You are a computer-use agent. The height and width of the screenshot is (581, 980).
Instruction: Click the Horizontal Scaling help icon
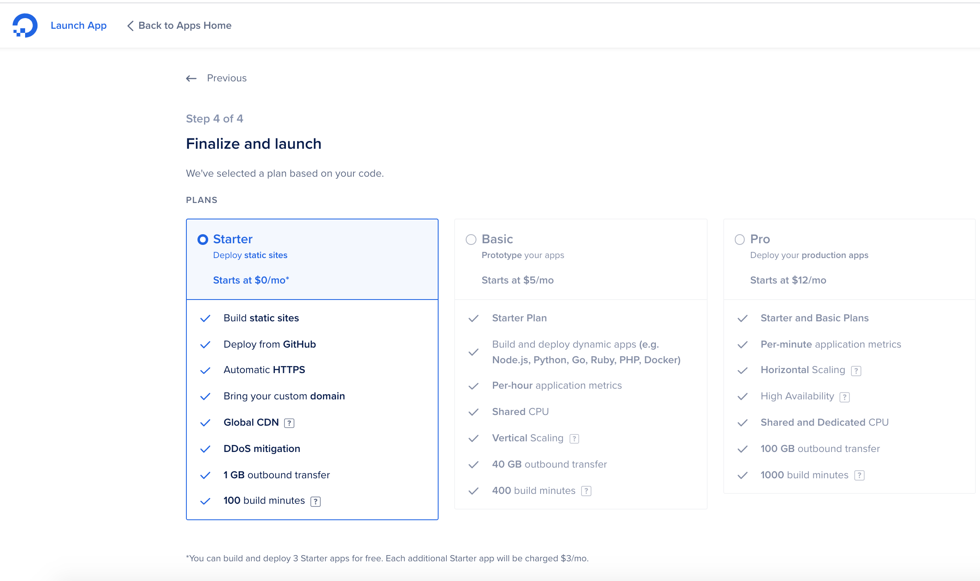[856, 371]
